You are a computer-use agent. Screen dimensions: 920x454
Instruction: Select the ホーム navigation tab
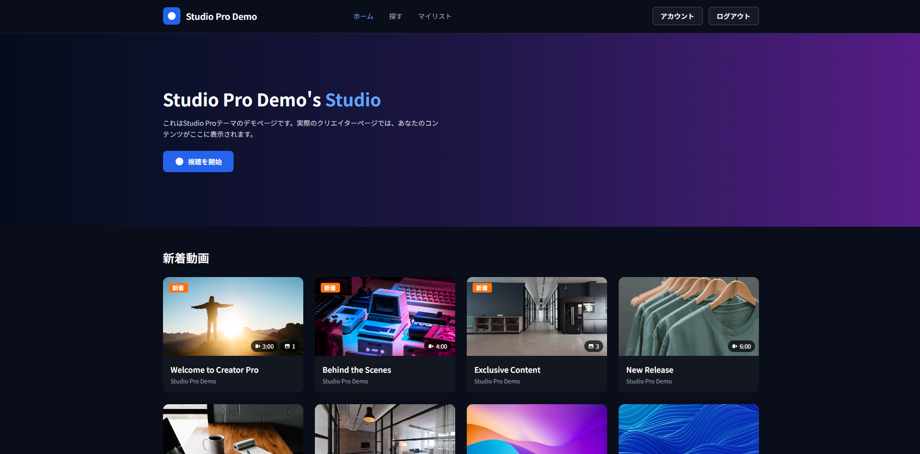pos(363,16)
